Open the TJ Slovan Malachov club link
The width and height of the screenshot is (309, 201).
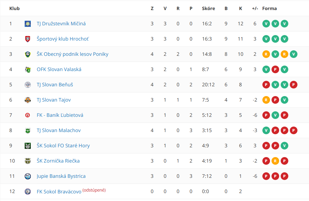[x=59, y=130]
